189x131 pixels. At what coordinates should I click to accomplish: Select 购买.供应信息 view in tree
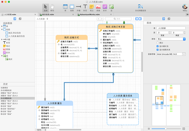click(13, 33)
